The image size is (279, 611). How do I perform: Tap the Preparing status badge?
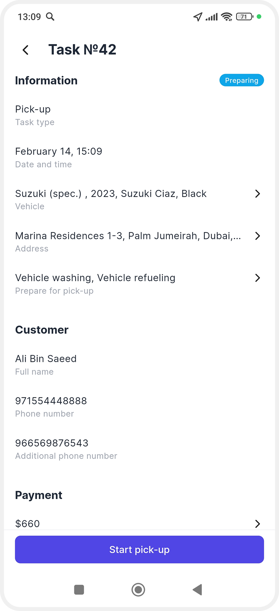click(241, 80)
